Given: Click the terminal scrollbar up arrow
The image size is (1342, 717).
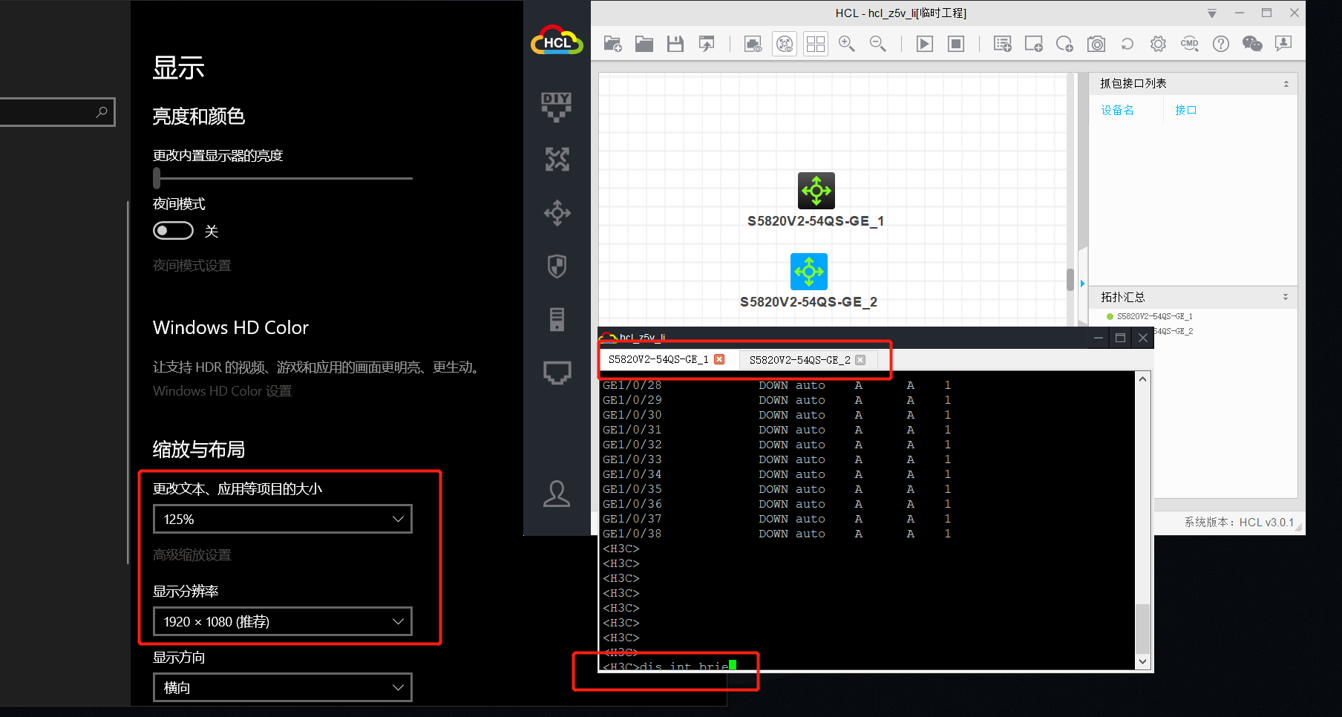Looking at the screenshot, I should (1143, 379).
